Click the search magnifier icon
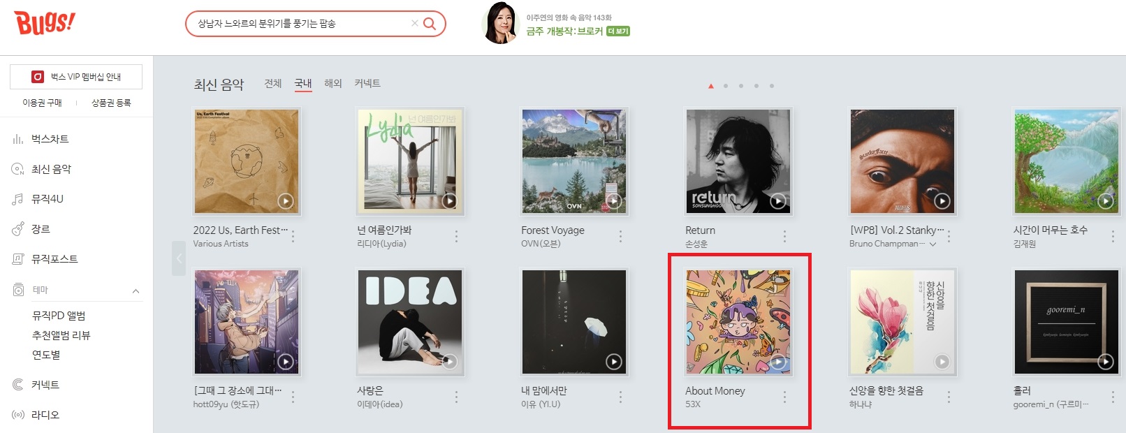The width and height of the screenshot is (1126, 433). coord(430,24)
